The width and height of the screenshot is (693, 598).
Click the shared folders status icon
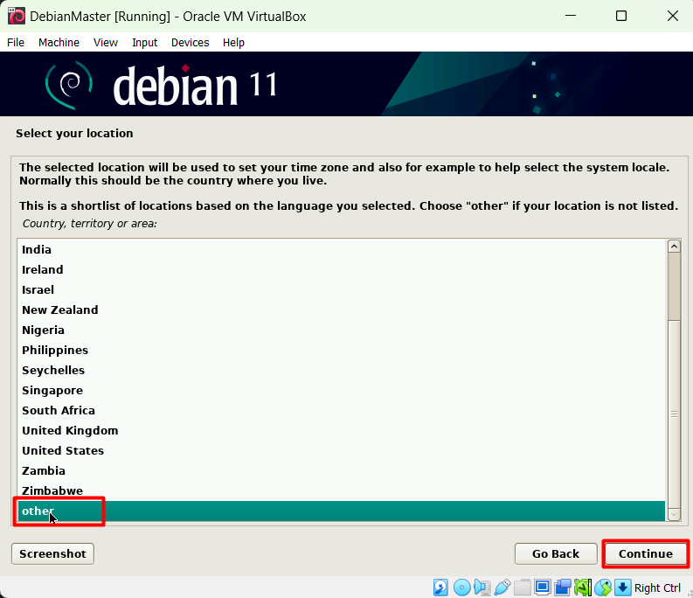522,588
